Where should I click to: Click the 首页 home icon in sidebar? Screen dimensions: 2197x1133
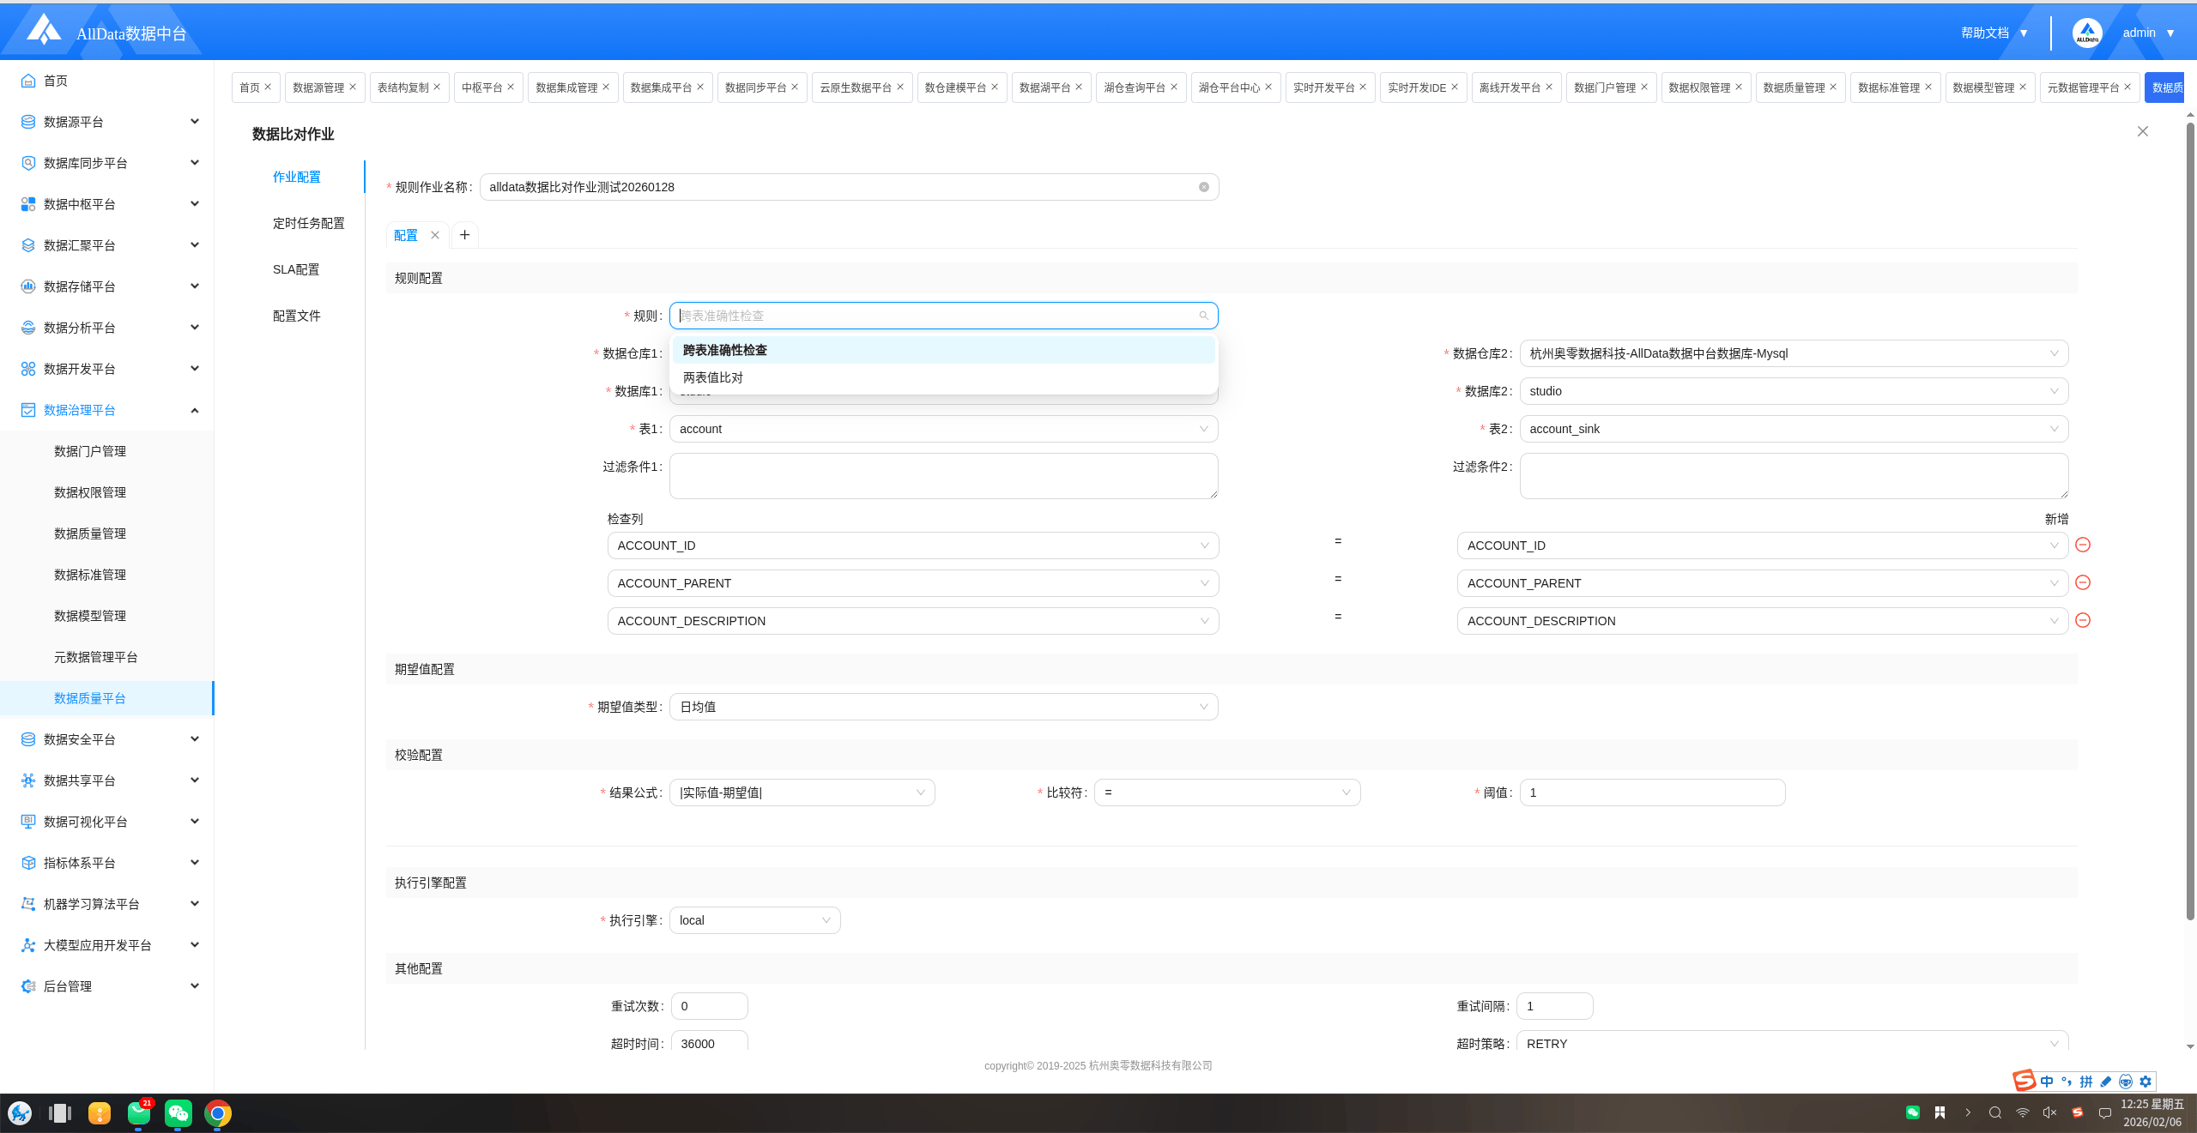coord(28,81)
